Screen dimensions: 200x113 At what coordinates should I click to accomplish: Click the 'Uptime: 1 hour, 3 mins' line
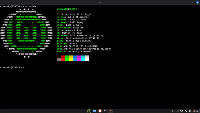pos(71,20)
